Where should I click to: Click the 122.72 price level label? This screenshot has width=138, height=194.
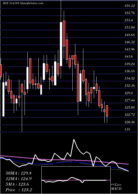(x=130, y=115)
